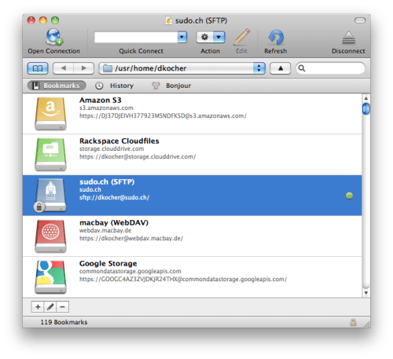Click the toolbar toggle pill button

point(360,20)
